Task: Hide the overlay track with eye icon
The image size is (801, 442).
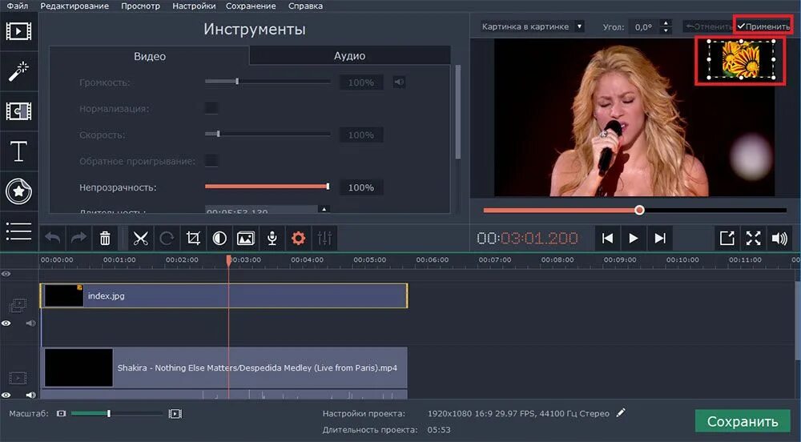Action: pos(6,323)
